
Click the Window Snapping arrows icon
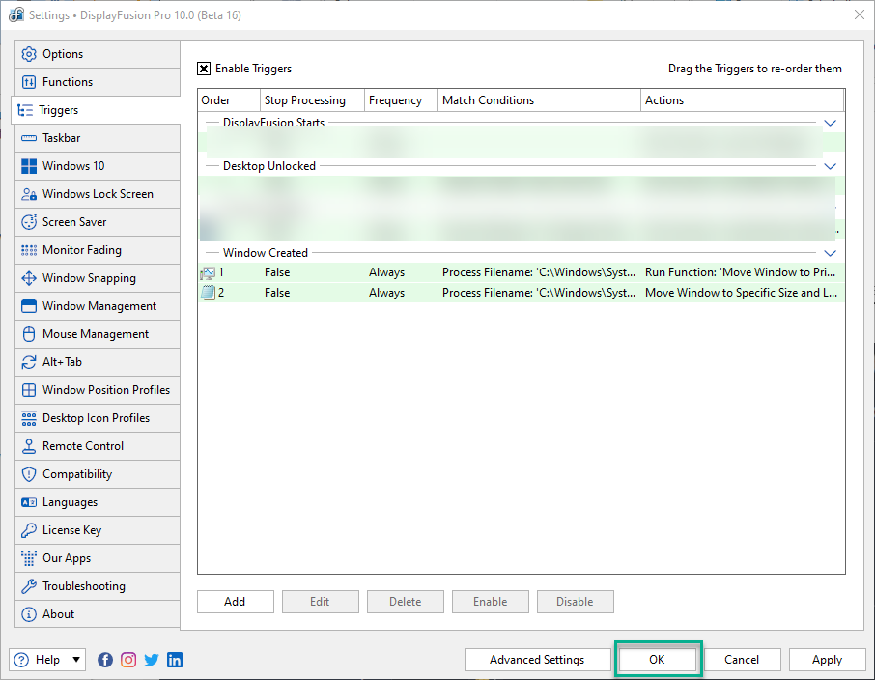(28, 278)
